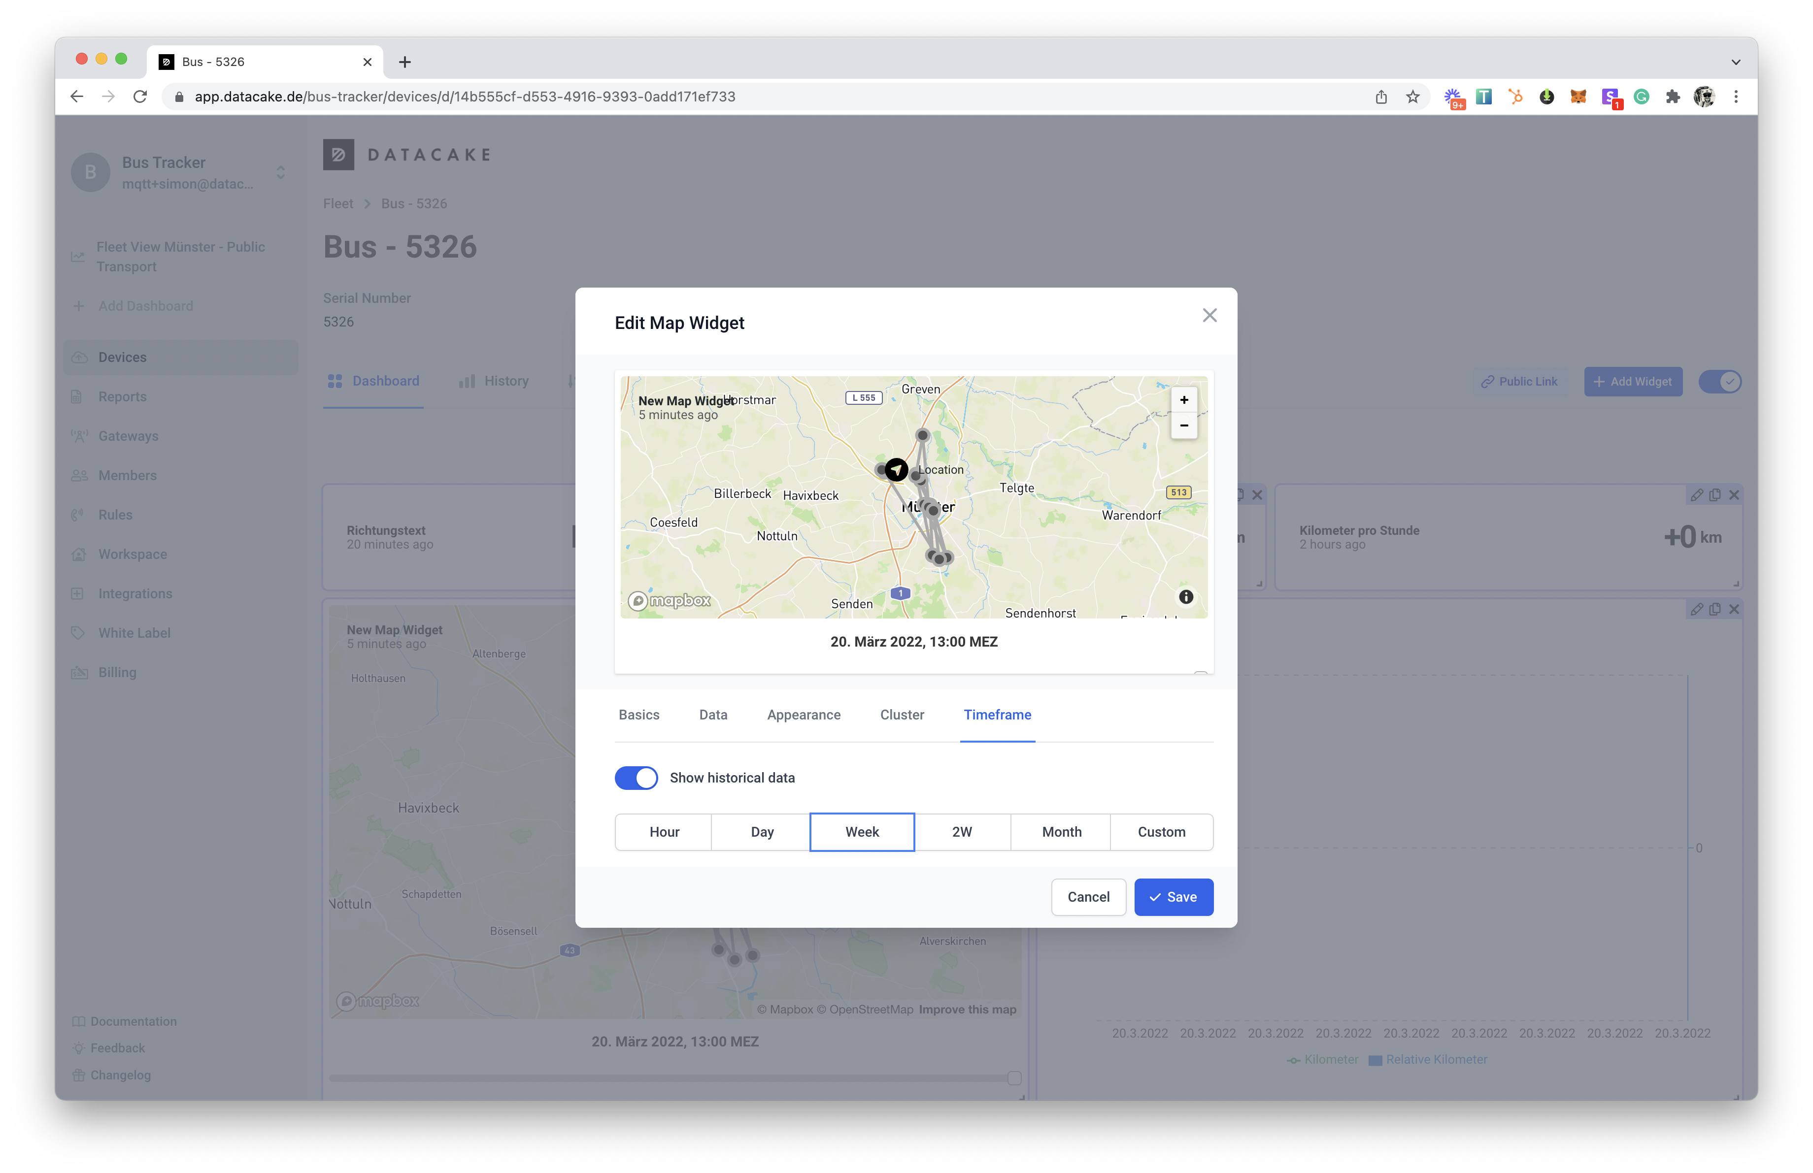Duplicate the chart widget

1714,610
